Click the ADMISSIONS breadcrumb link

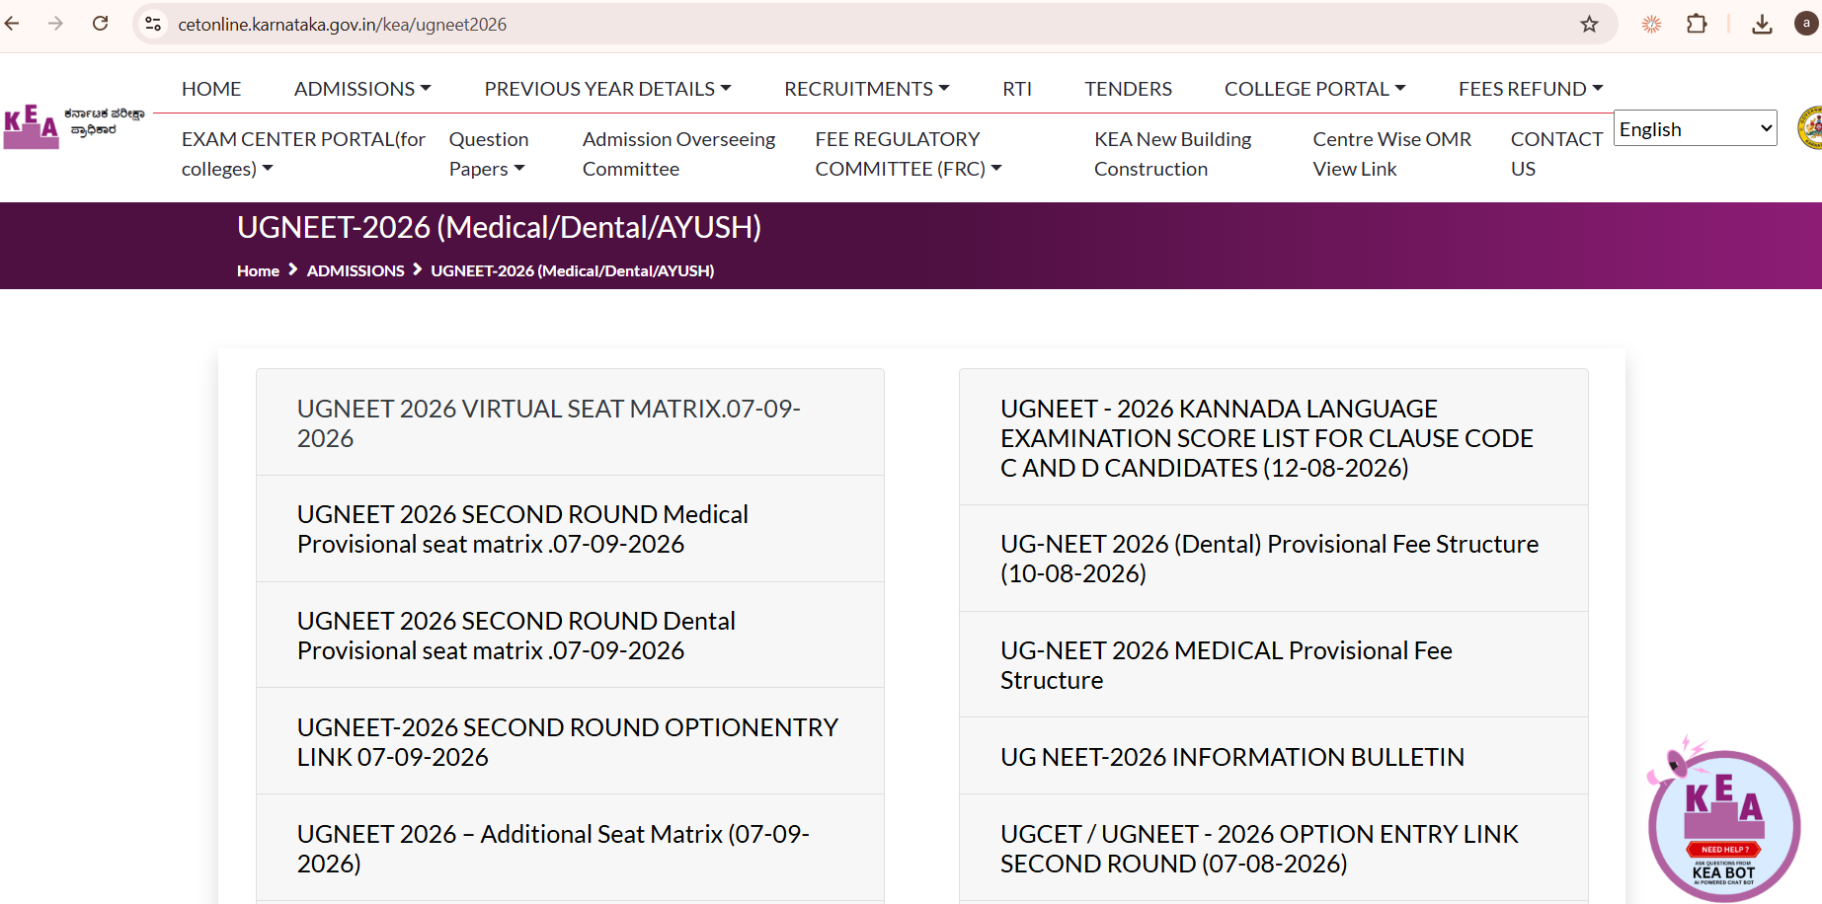tap(356, 270)
